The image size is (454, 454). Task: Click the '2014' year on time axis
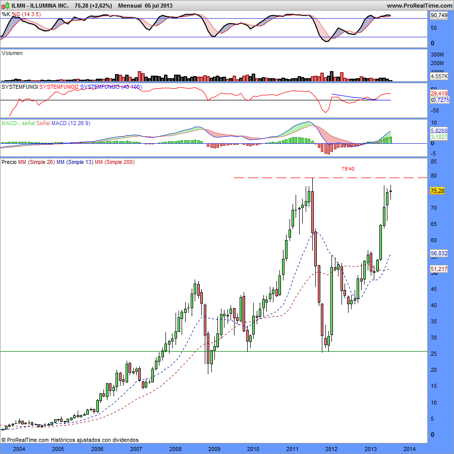pyautogui.click(x=409, y=449)
